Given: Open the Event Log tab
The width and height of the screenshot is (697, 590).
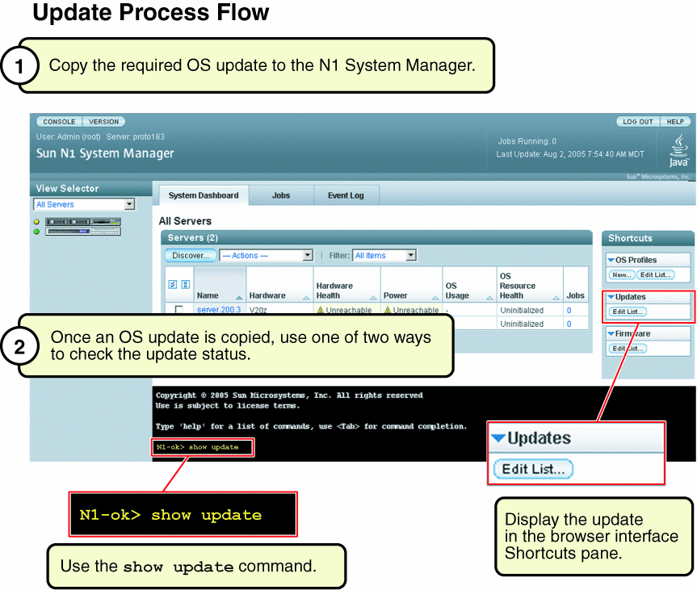Looking at the screenshot, I should coord(346,195).
